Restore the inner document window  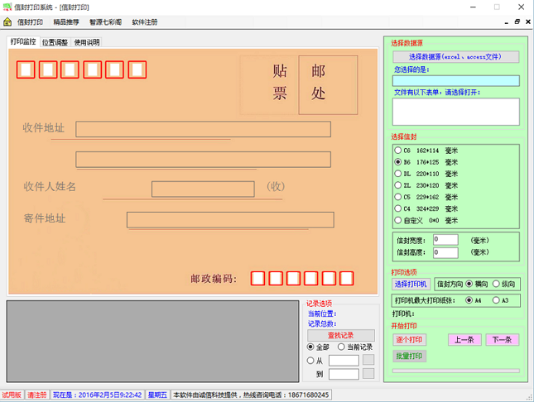pyautogui.click(x=517, y=22)
